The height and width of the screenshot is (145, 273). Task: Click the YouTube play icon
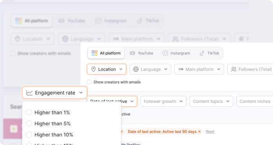[132, 53]
